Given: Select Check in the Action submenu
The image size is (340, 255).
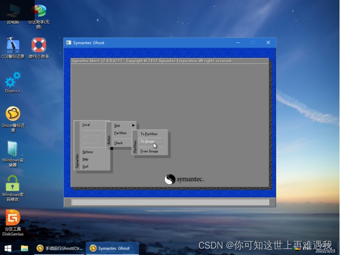Looking at the screenshot, I should 118,142.
